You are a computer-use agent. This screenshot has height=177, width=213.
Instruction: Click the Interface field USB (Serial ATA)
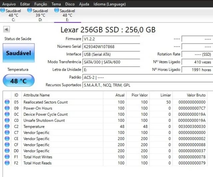pyautogui.click(x=111, y=54)
